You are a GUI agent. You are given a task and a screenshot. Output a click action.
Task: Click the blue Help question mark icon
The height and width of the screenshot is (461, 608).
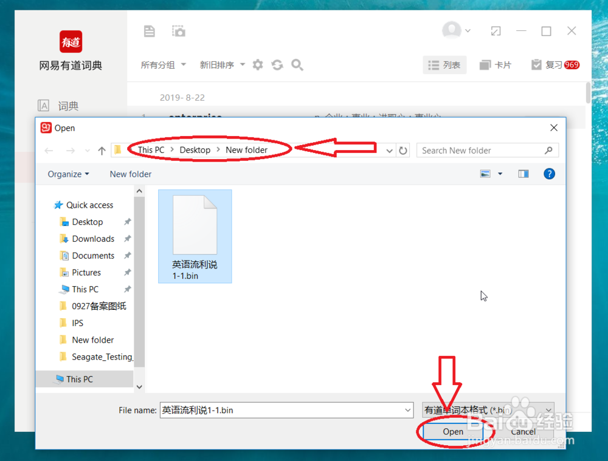pyautogui.click(x=549, y=174)
